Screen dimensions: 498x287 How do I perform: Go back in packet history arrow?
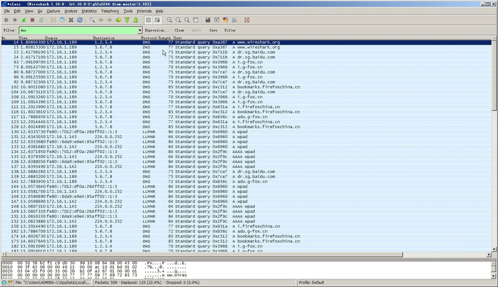101,20
